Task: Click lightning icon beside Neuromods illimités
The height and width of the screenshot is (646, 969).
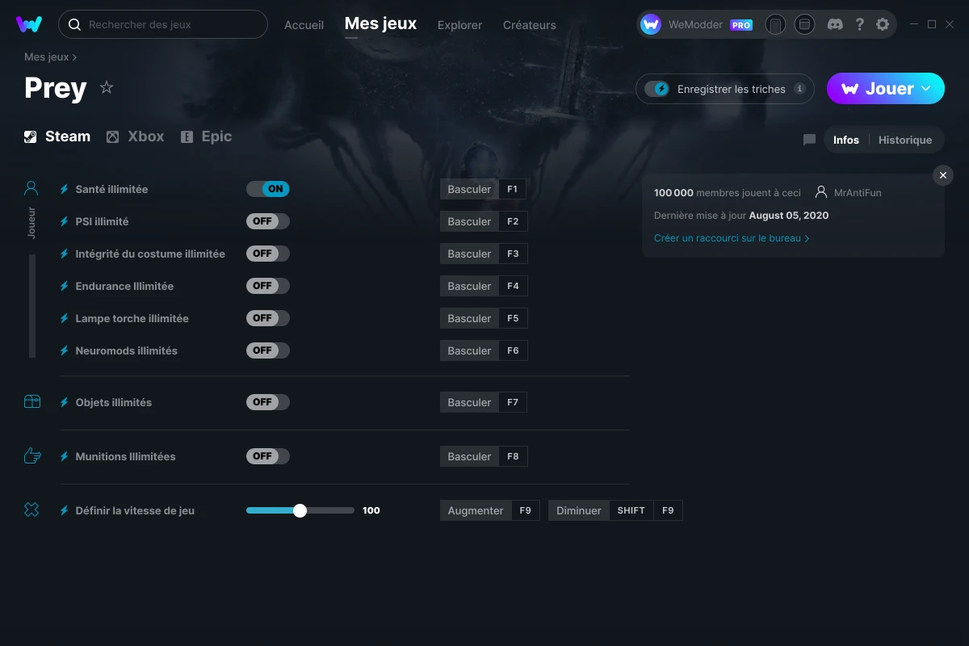Action: (x=65, y=350)
